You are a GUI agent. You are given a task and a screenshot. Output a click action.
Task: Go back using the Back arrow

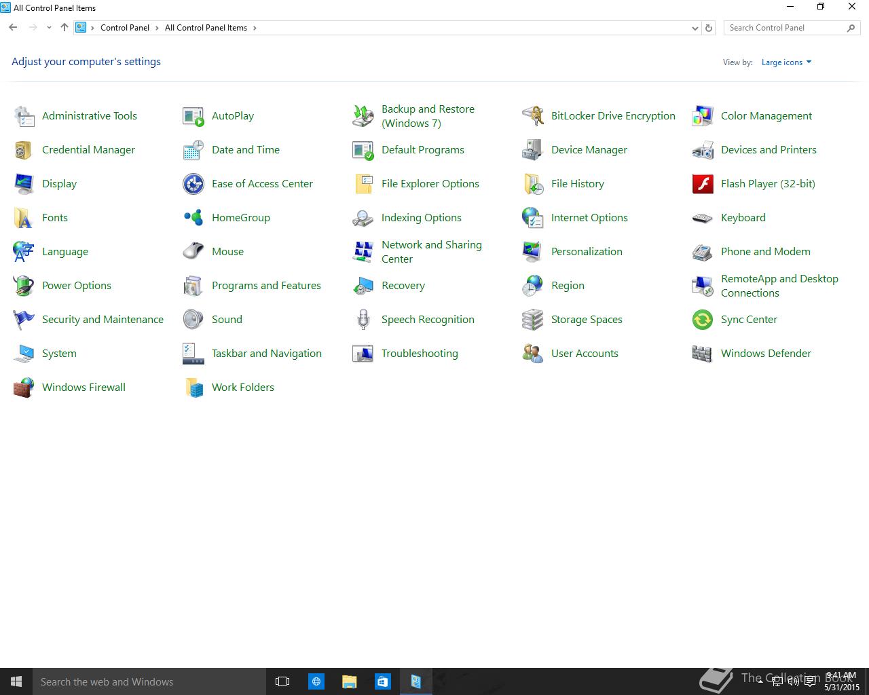13,28
